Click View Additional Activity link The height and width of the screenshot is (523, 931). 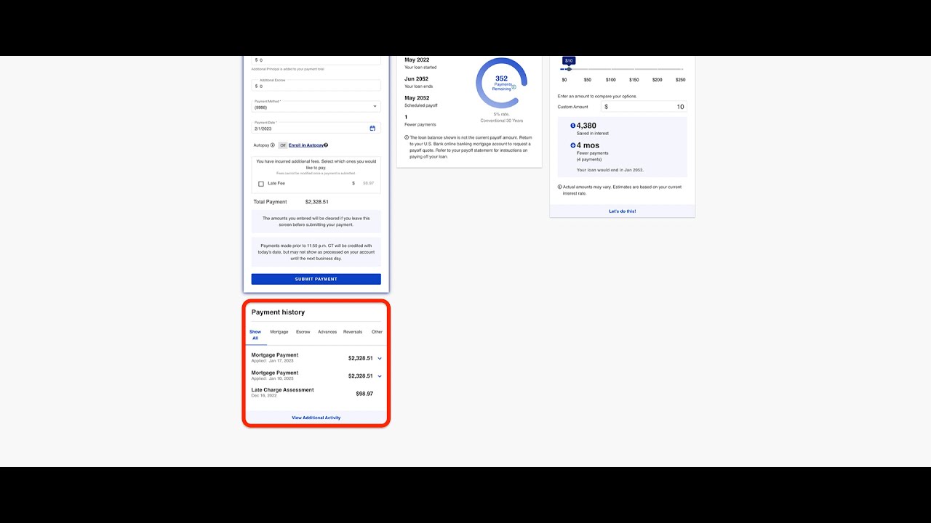316,418
